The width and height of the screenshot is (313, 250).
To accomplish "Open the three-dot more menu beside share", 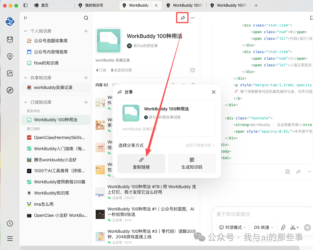I will point(192,18).
